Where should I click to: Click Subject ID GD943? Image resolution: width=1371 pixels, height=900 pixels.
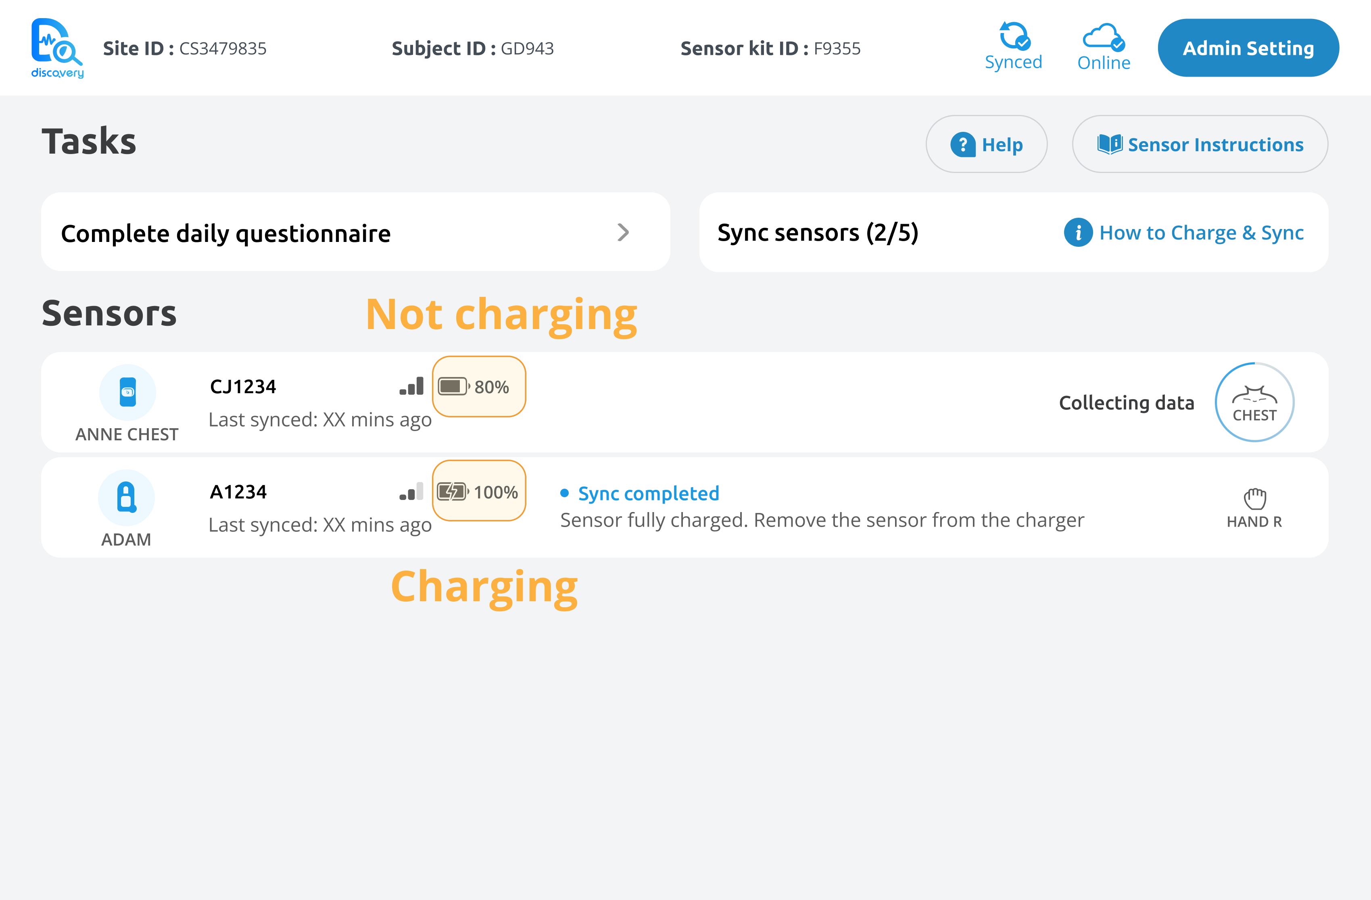pos(472,48)
